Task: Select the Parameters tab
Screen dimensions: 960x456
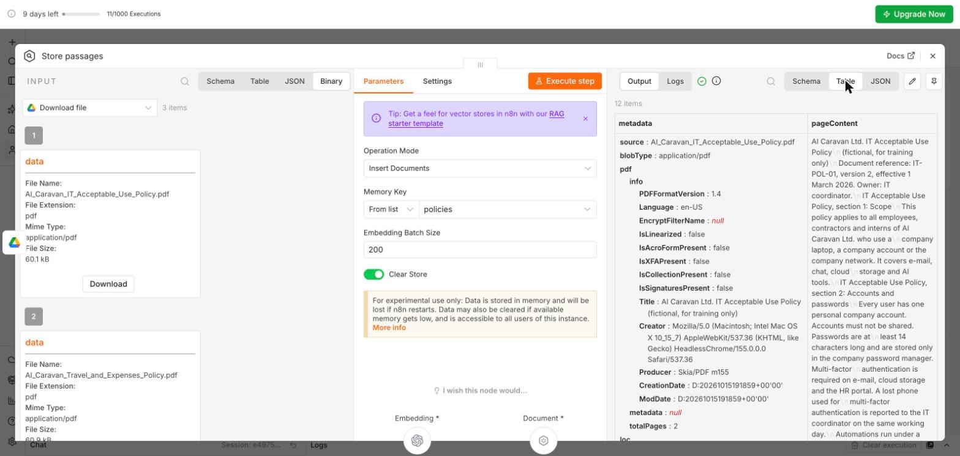Action: coord(383,81)
